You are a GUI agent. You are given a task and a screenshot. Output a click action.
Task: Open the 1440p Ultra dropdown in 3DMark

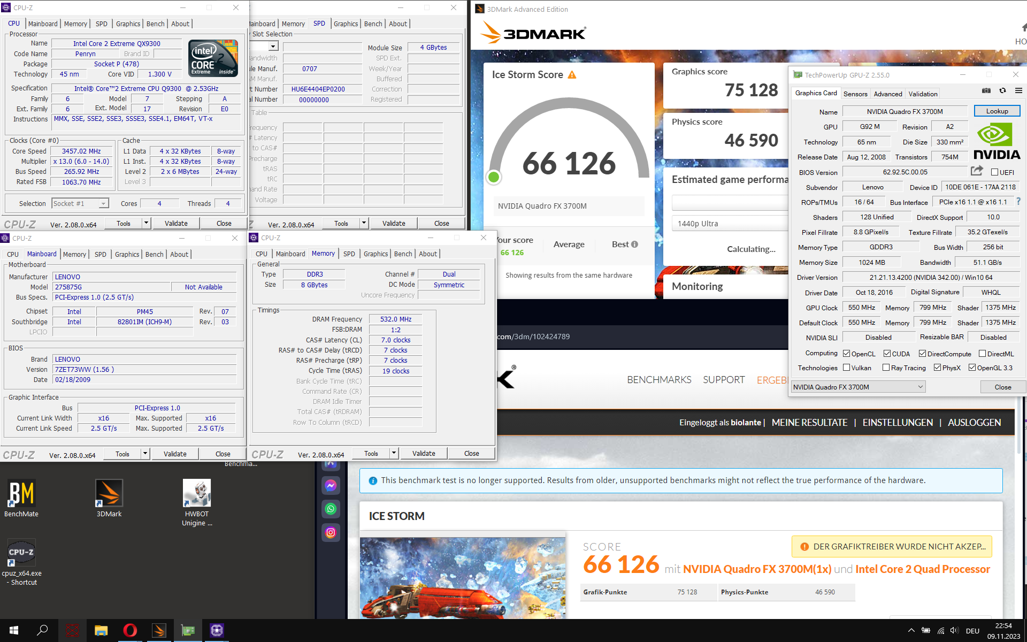point(730,224)
